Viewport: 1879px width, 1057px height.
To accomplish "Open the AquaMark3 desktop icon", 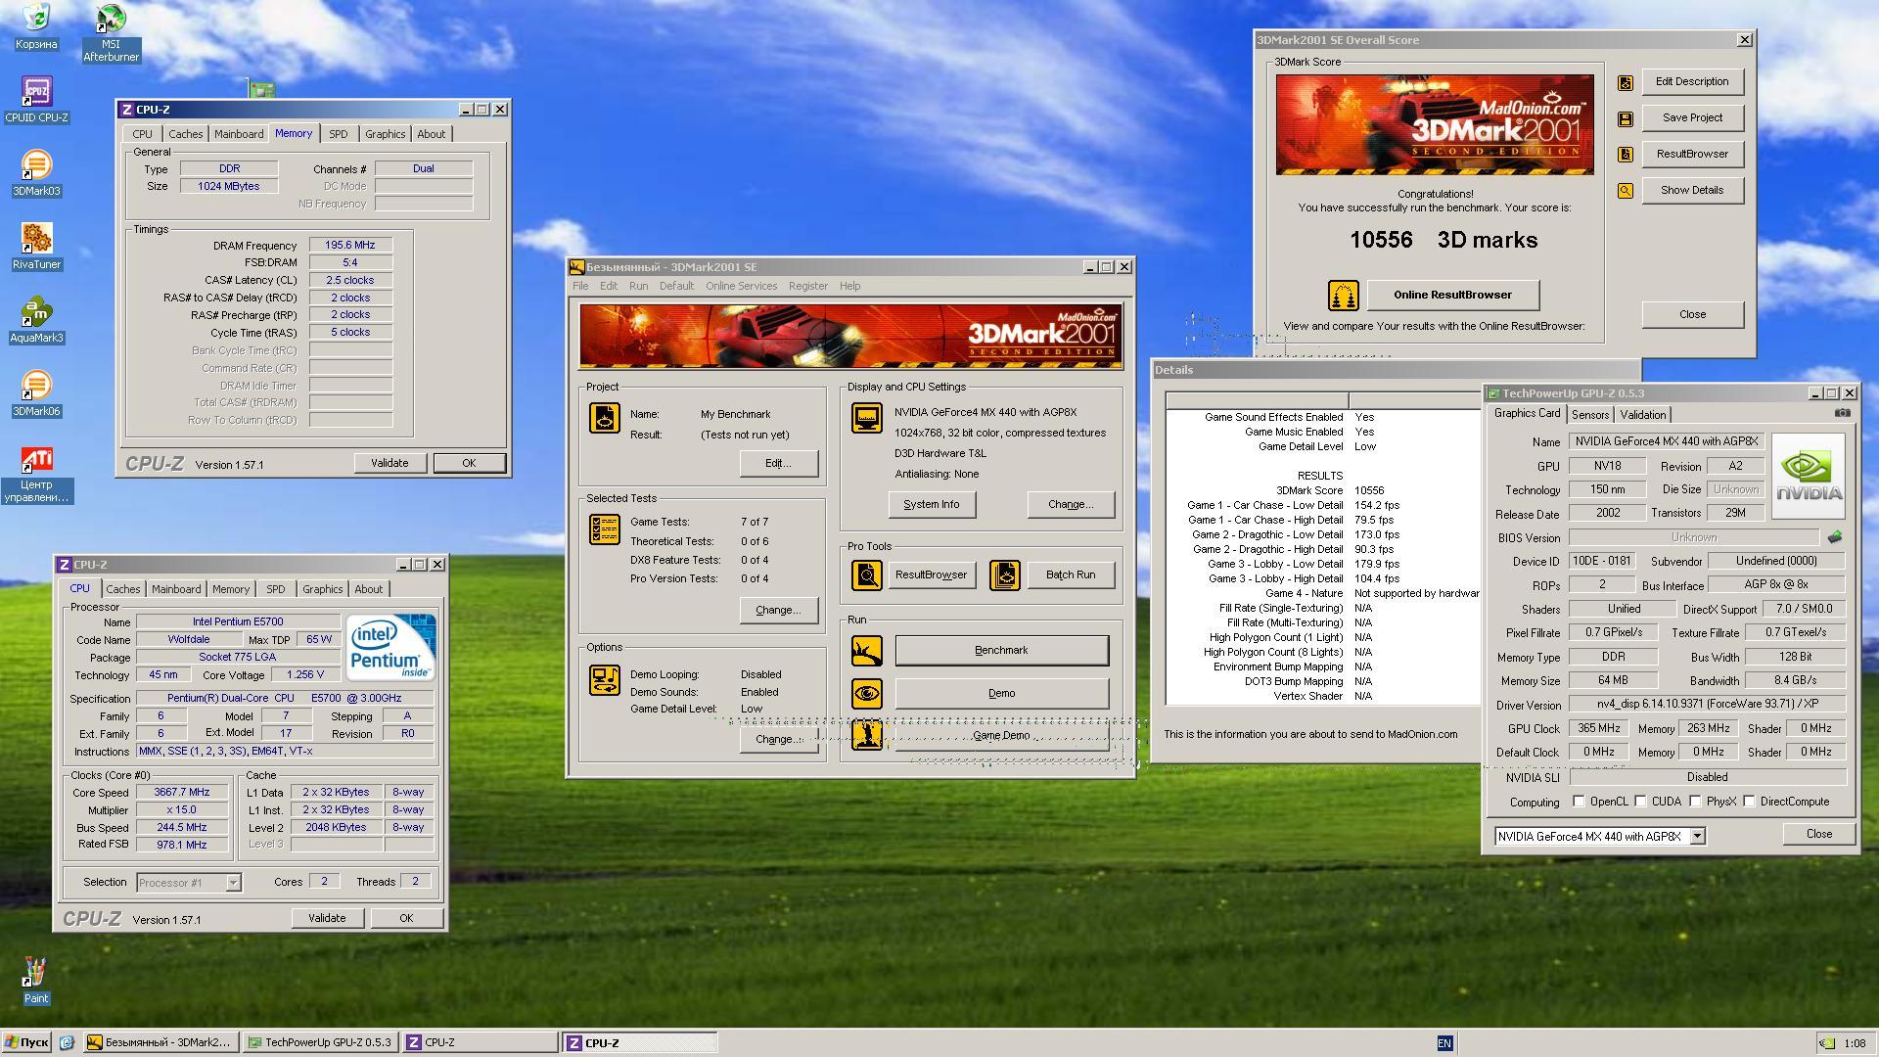I will (36, 320).
